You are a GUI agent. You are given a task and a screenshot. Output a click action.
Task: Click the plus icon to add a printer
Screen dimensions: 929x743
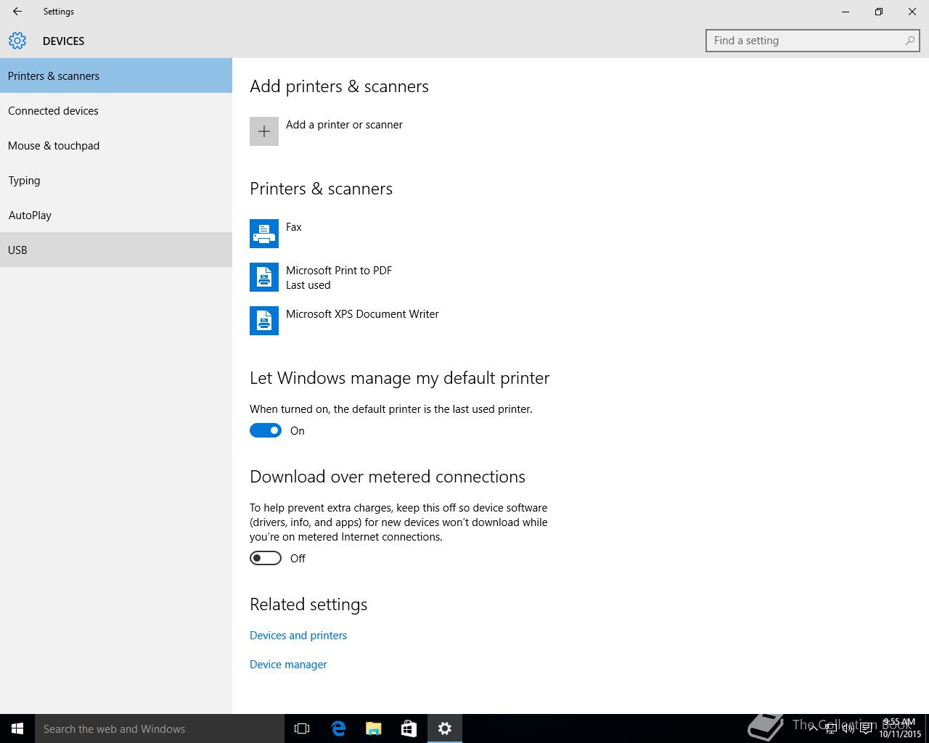[x=264, y=131]
